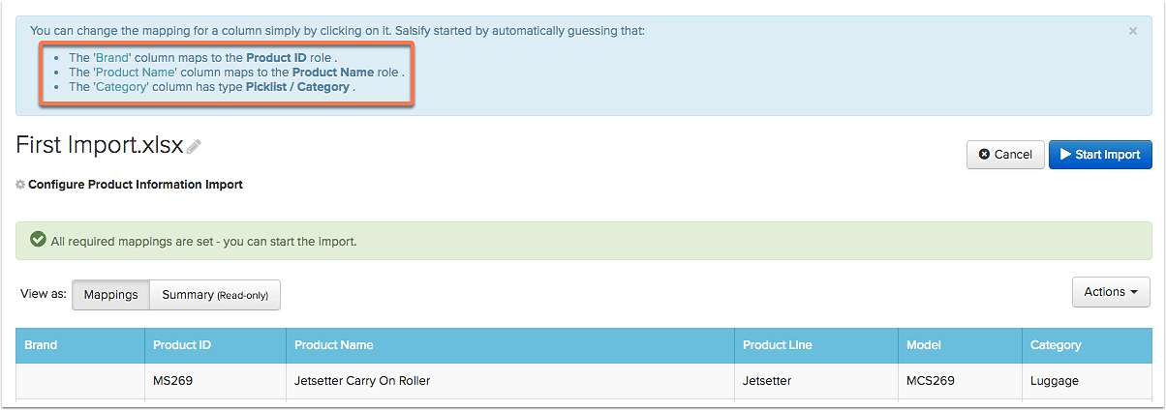Screen dimensions: 1166x410
Task: Click the Brand column header
Action: pyautogui.click(x=80, y=345)
